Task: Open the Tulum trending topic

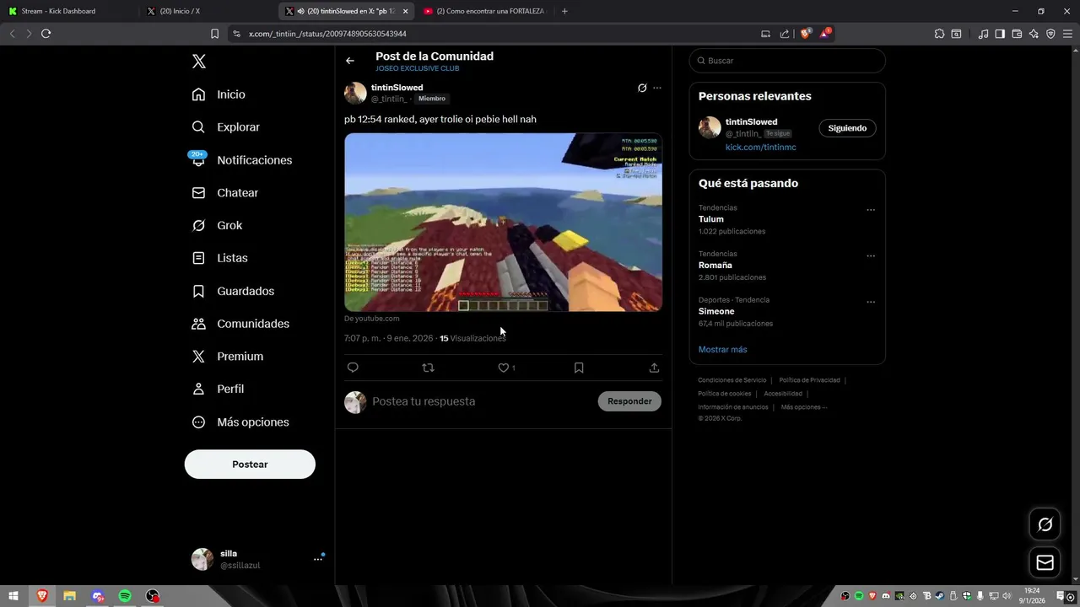Action: coord(711,219)
